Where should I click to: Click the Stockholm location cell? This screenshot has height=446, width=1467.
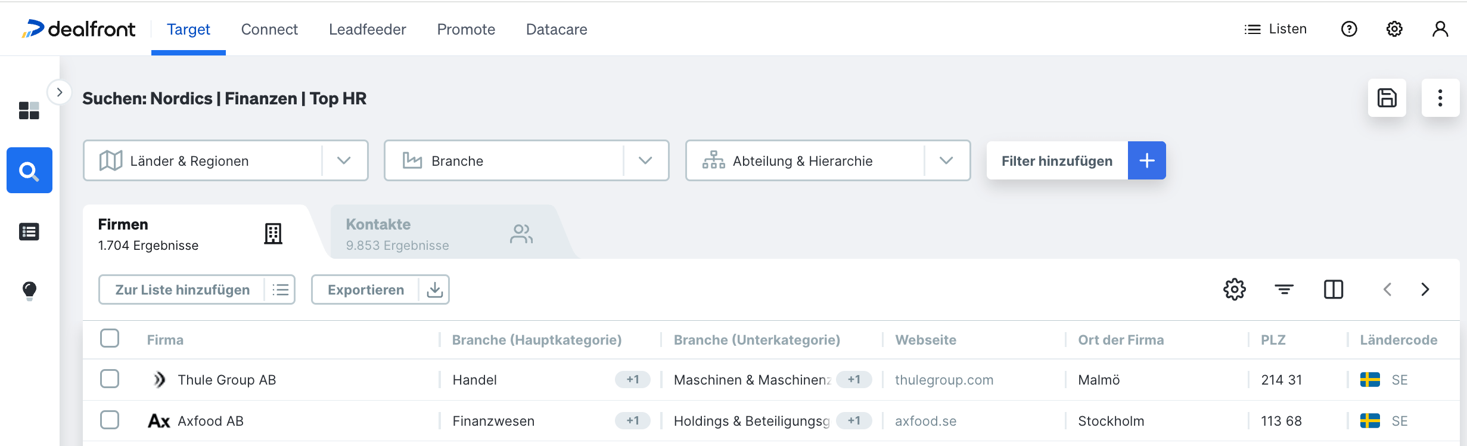1111,421
